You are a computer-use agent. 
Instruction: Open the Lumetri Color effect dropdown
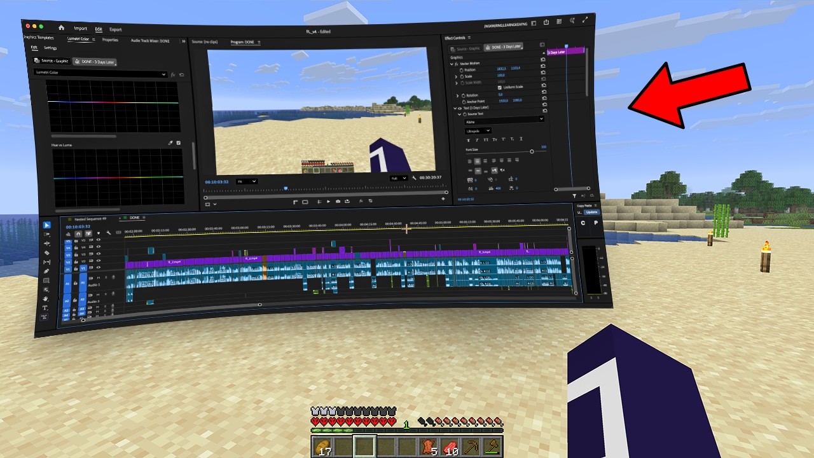pos(100,74)
